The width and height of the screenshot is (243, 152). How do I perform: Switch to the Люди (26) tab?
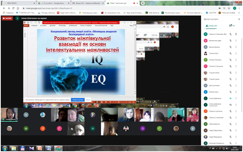[x=211, y=26]
